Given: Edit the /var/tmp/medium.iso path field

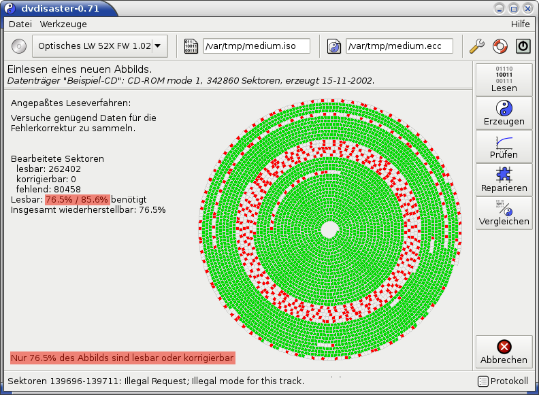Looking at the screenshot, I should [x=257, y=46].
